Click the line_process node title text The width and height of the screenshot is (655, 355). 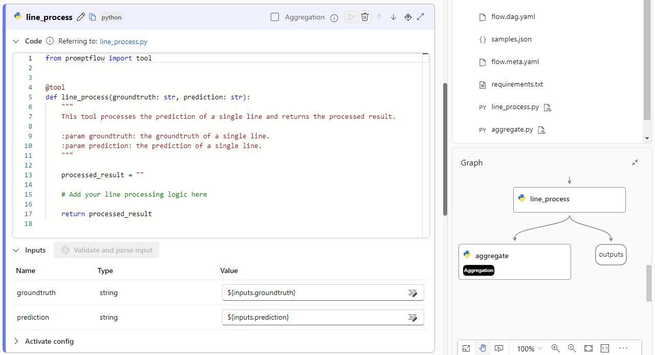(49, 17)
